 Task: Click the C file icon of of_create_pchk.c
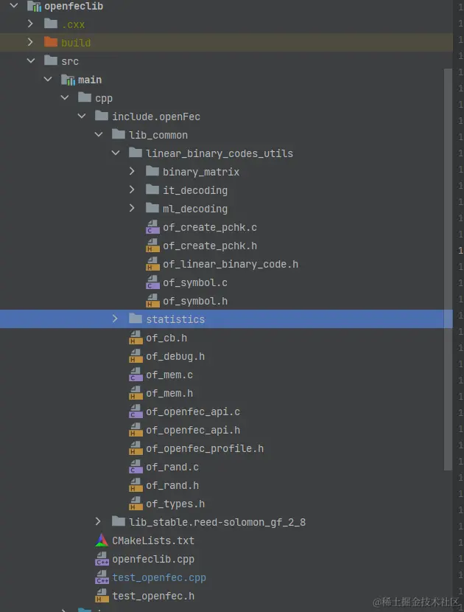(x=152, y=226)
